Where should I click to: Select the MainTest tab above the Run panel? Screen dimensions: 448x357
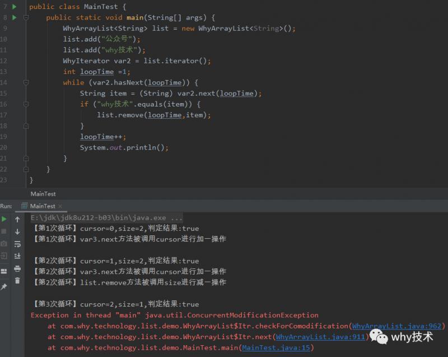point(44,193)
